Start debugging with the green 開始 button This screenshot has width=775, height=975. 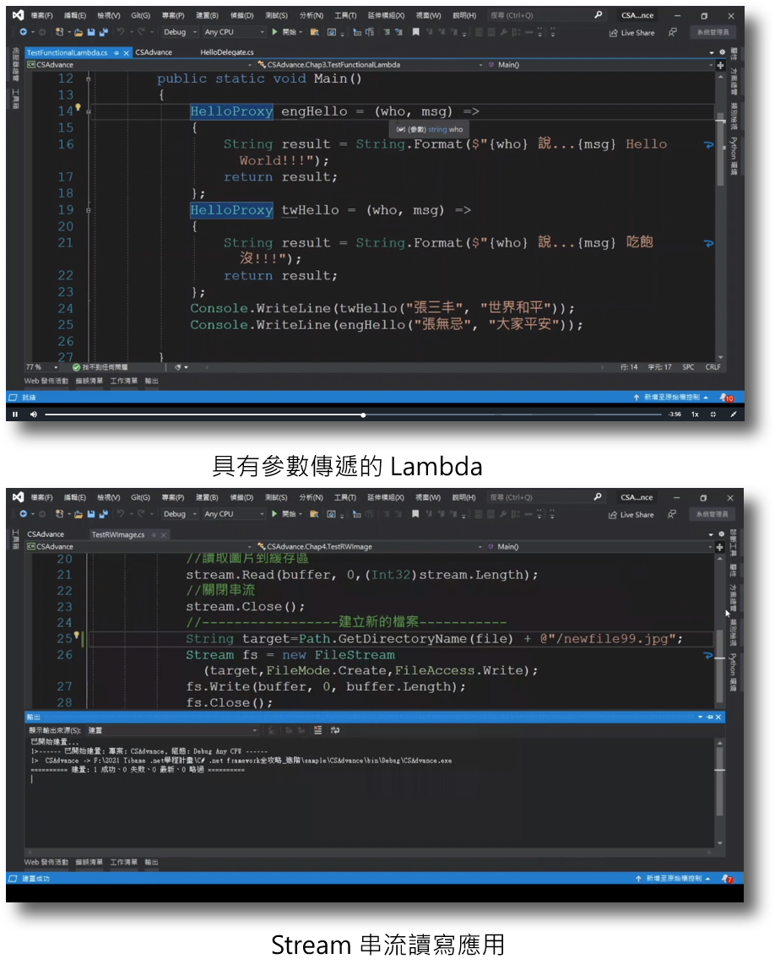[x=283, y=32]
